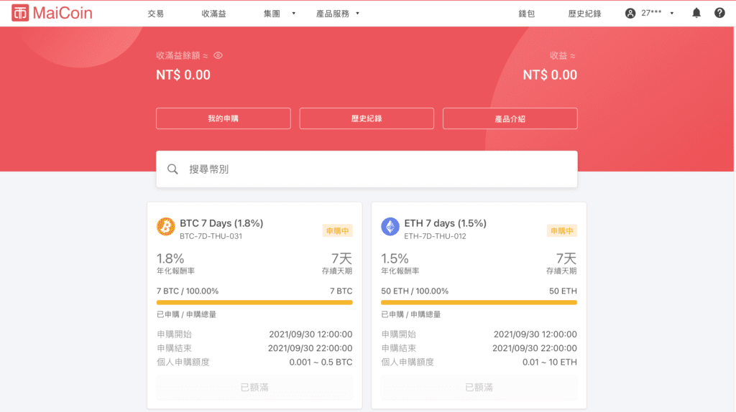
Task: Select the BTC 7 Days (1.8%) title
Action: coord(221,223)
